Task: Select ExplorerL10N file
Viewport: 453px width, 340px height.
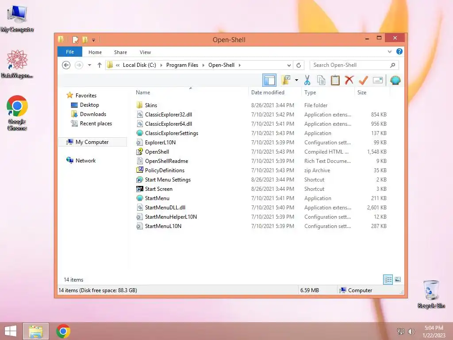Action: click(x=156, y=142)
